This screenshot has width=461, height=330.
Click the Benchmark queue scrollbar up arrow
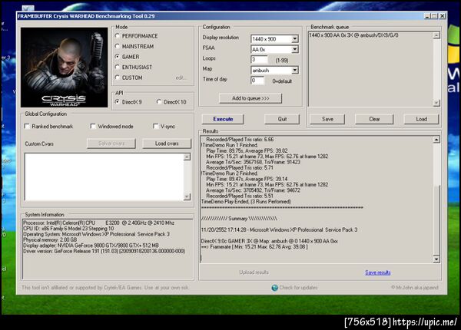[x=436, y=35]
